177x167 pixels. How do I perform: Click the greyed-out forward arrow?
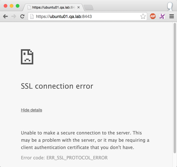(14, 16)
